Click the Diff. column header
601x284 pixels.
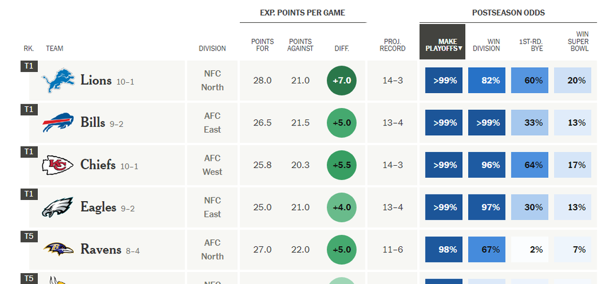click(341, 49)
